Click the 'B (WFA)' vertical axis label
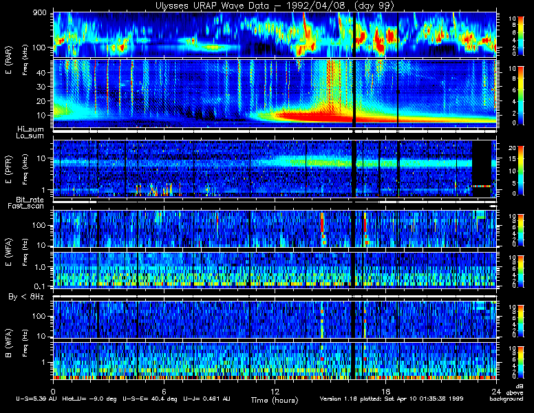 pos(8,343)
